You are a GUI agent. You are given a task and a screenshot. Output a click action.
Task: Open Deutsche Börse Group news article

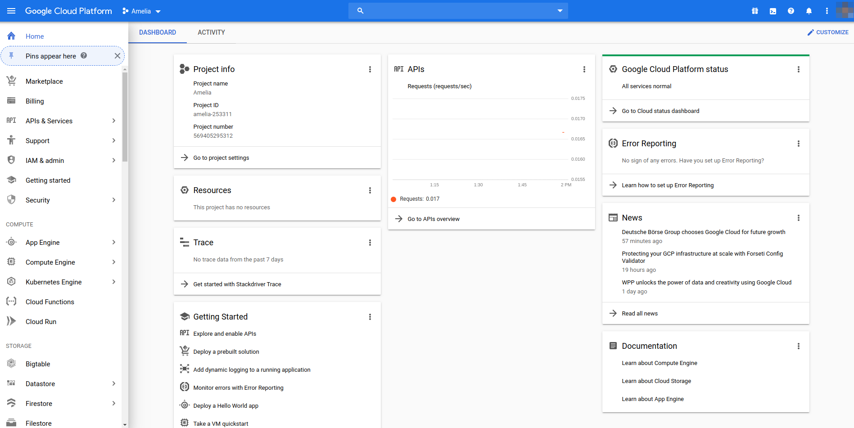(x=704, y=232)
